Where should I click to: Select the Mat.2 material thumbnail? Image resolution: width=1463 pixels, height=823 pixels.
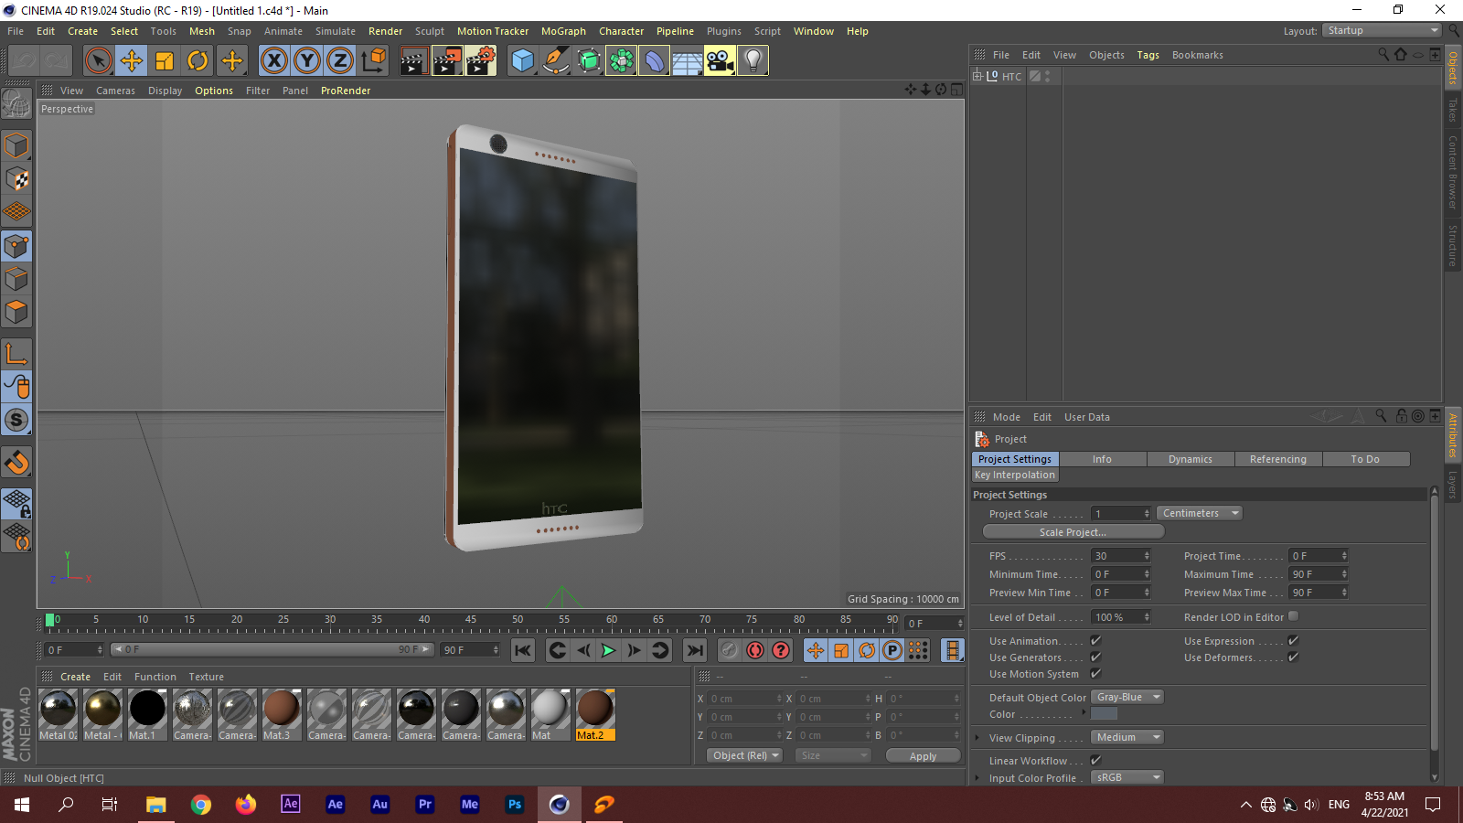pos(595,714)
